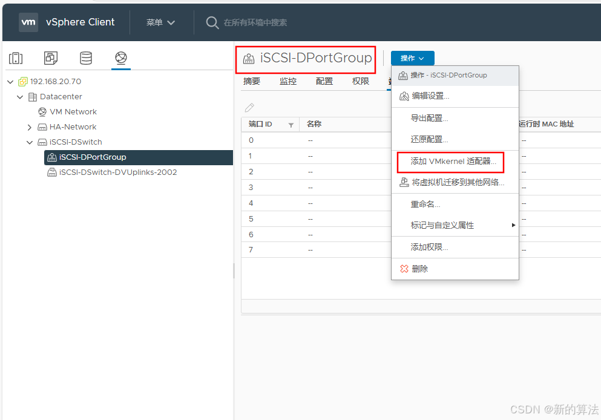The image size is (601, 420).
Task: Click the pencil edit icon above port table
Action: pos(249,108)
